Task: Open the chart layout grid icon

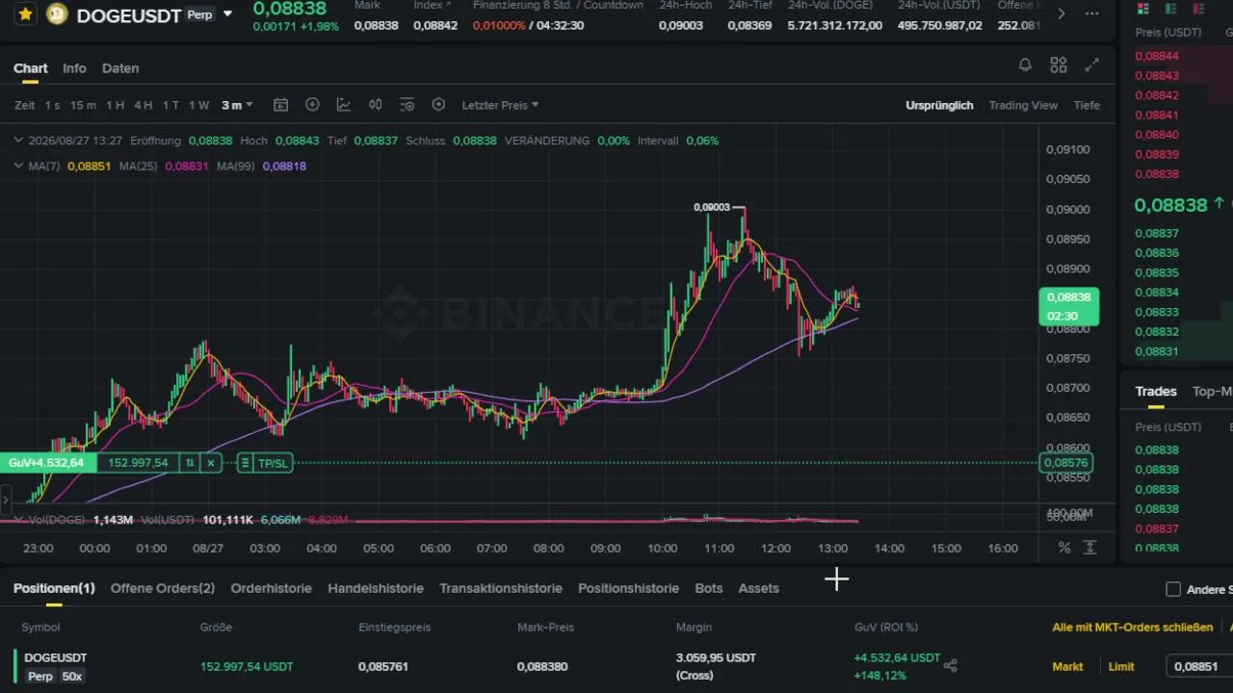Action: pos(1059,65)
